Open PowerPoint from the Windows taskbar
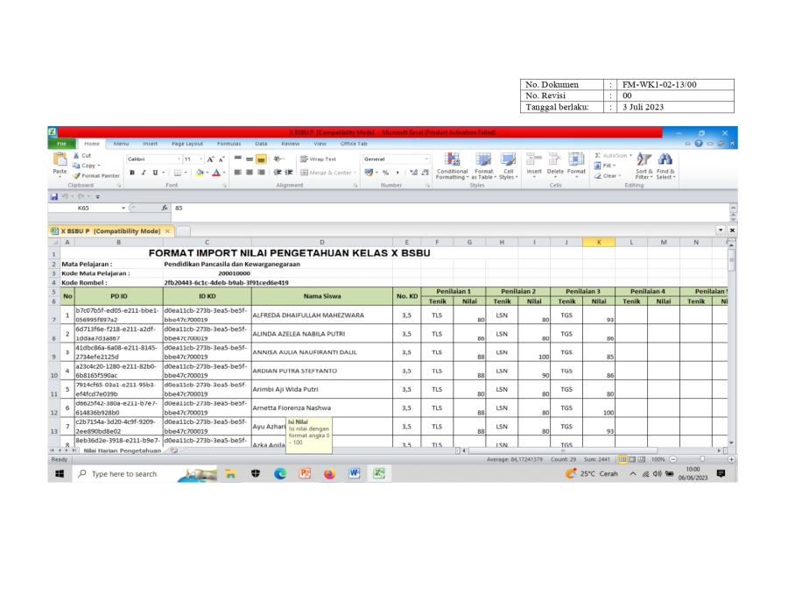Screen dimensions: 788x609 coord(305,473)
